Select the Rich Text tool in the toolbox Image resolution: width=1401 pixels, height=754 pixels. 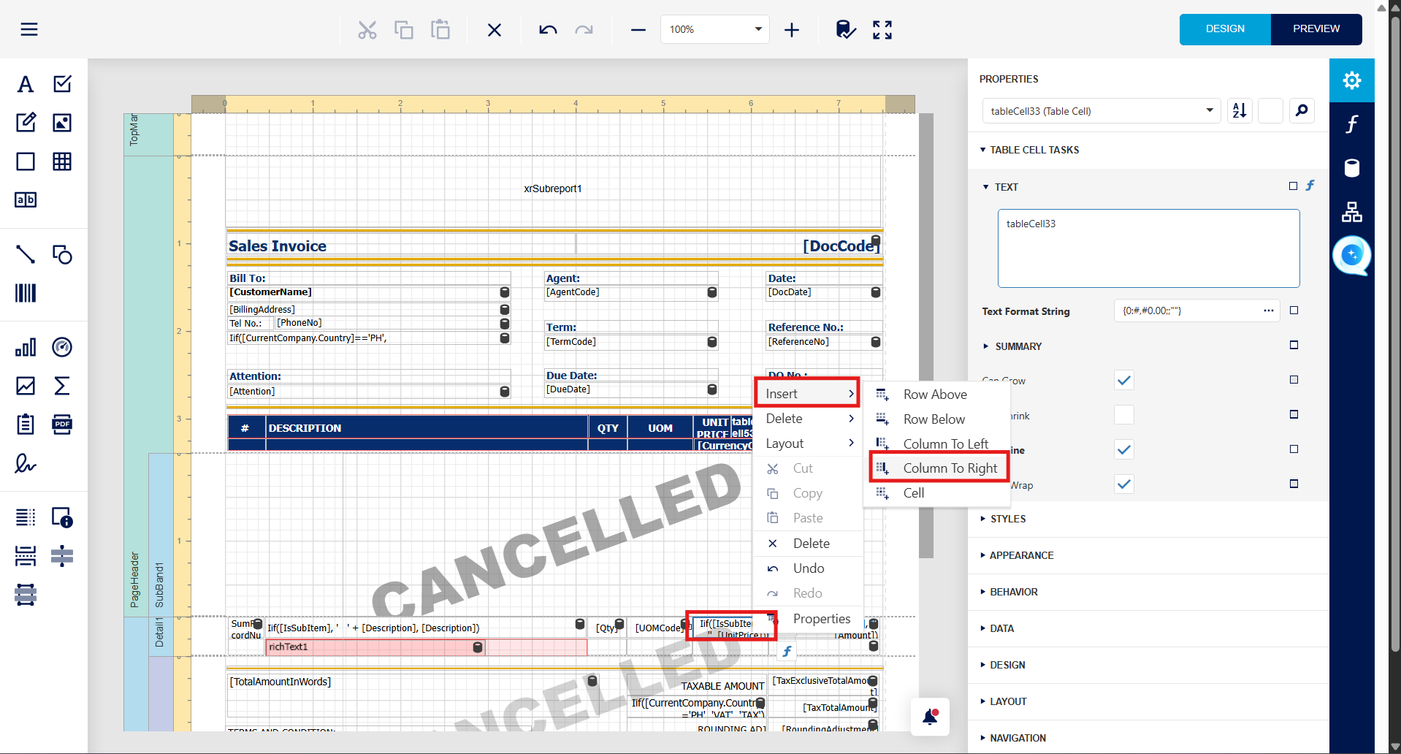pyautogui.click(x=26, y=123)
